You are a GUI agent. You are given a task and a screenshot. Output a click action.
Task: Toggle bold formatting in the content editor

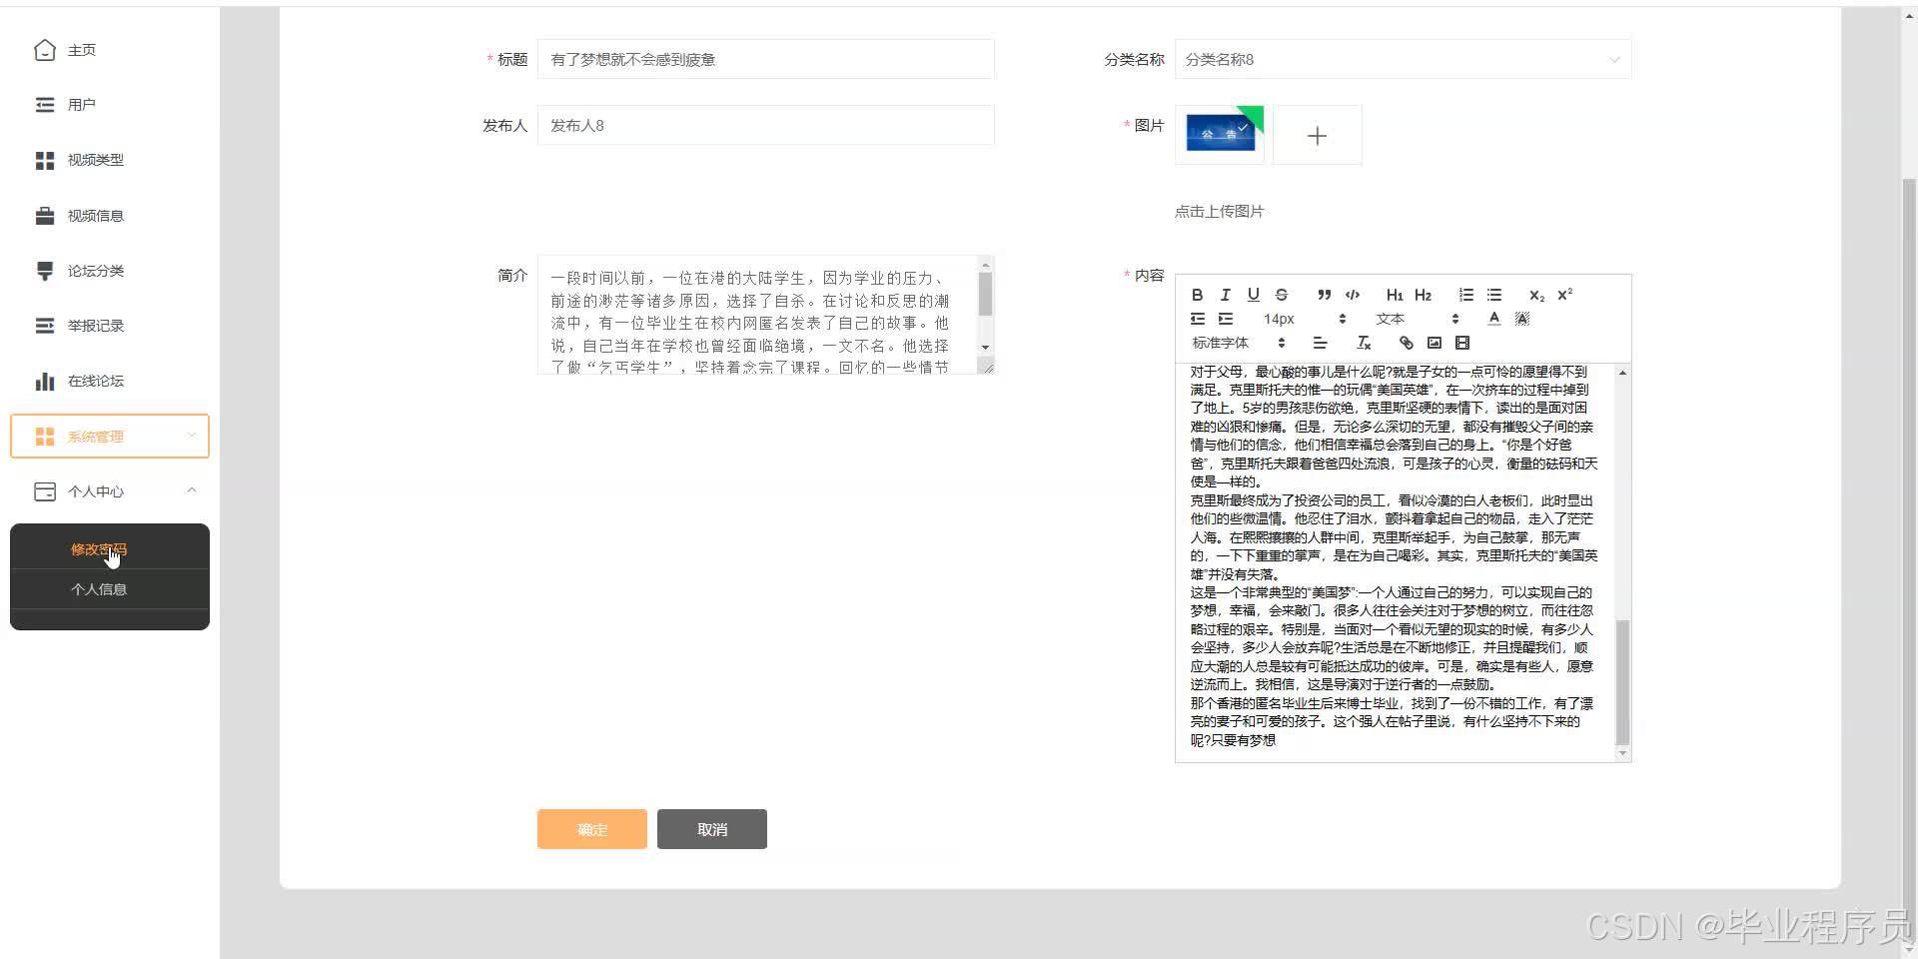click(1197, 295)
